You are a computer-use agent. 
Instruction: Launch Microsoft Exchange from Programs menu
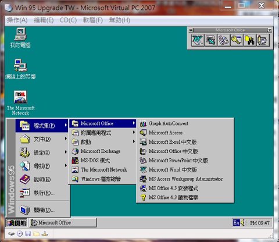pos(103,151)
